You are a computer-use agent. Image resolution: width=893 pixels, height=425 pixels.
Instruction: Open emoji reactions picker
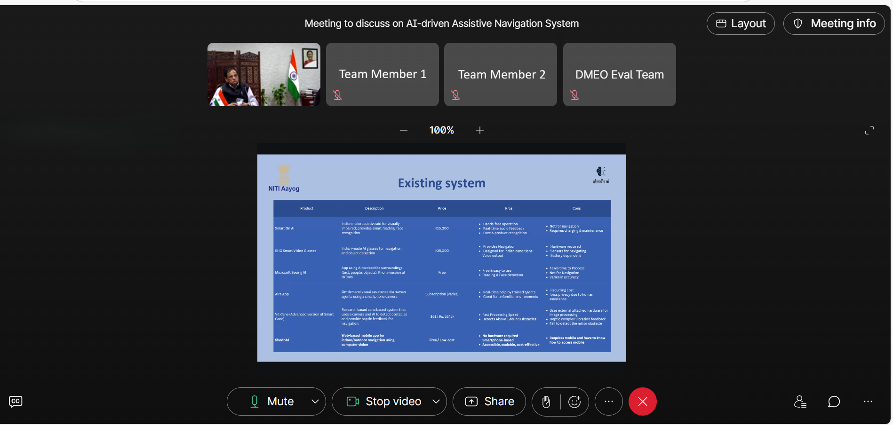pos(574,401)
